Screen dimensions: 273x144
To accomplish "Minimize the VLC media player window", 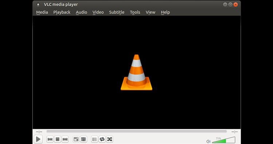I will point(225,4).
